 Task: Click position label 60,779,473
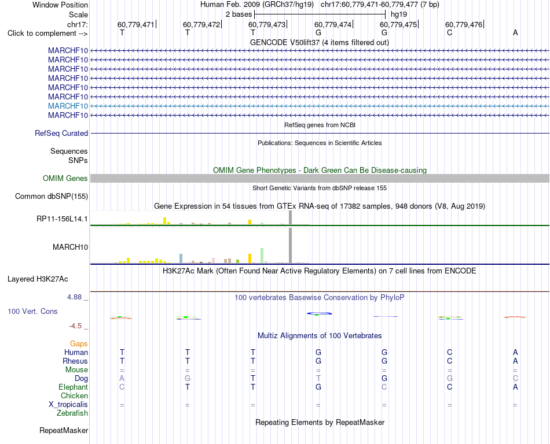pyautogui.click(x=267, y=24)
